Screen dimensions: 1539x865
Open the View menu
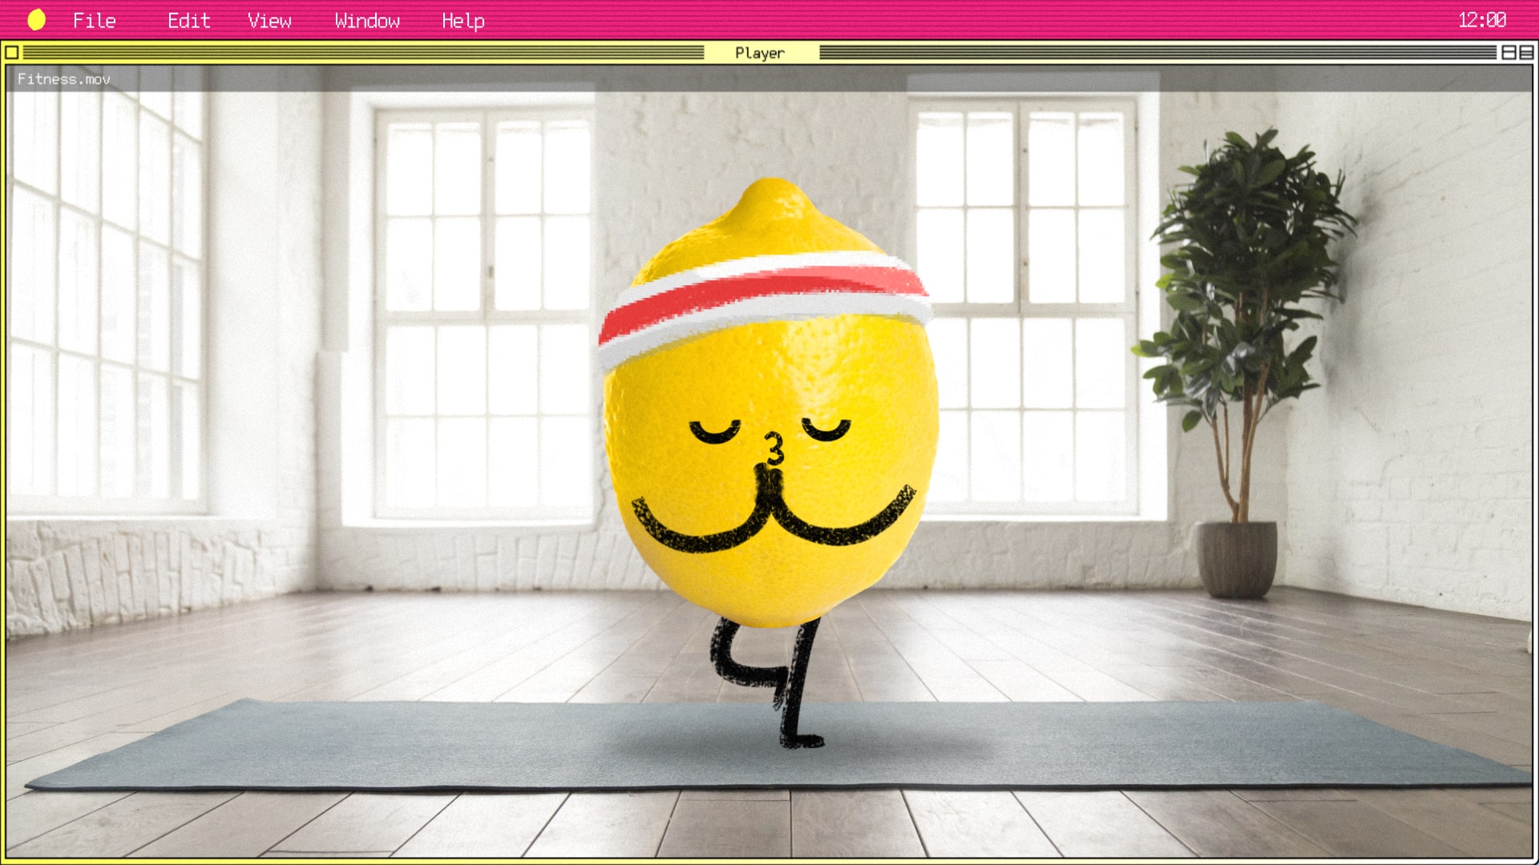pos(269,21)
